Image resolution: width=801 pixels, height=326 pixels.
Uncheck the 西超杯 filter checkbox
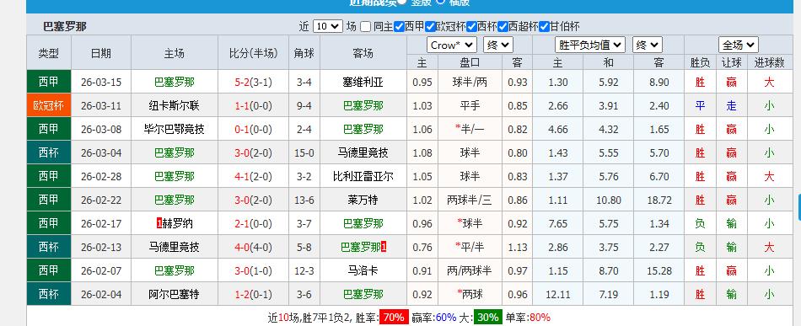point(503,26)
